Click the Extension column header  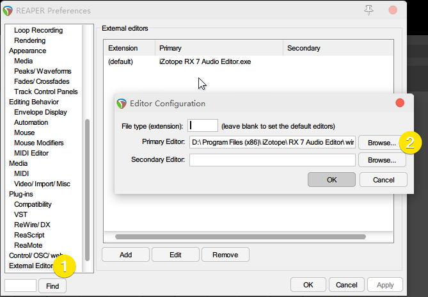(130, 48)
